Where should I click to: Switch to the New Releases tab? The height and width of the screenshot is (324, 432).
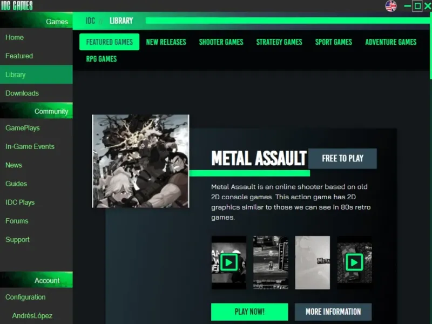coord(166,42)
